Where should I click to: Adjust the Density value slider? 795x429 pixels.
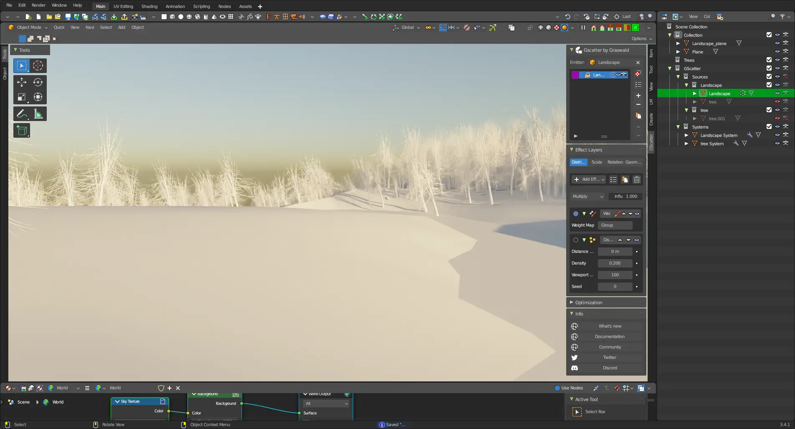pyautogui.click(x=615, y=263)
